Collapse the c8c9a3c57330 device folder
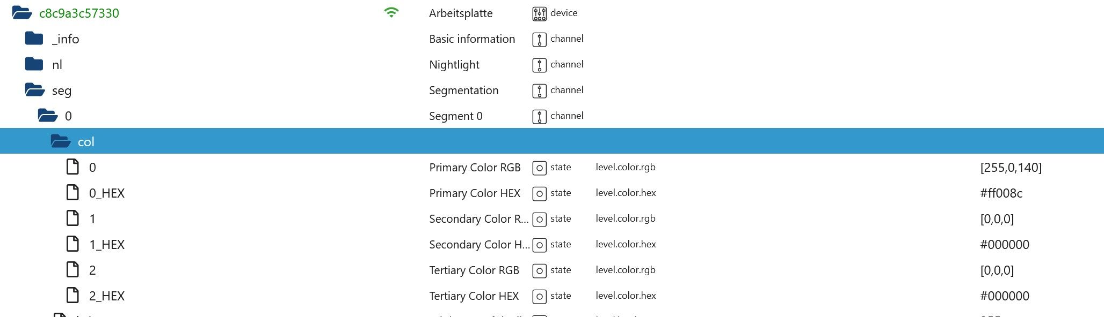Screen dimensions: 1104x317 pos(22,13)
